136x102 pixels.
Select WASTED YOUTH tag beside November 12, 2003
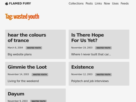pos(104,75)
